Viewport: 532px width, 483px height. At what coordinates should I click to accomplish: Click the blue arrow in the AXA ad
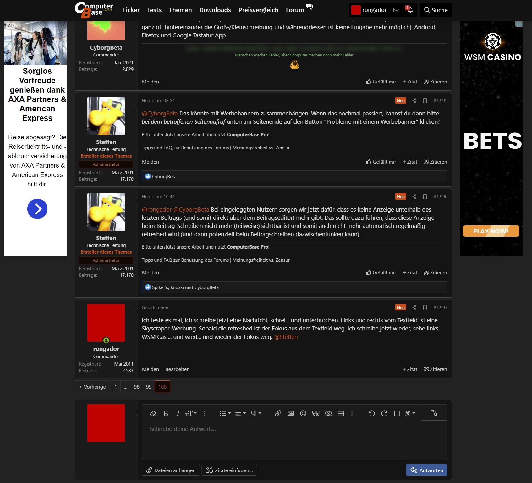coord(37,209)
